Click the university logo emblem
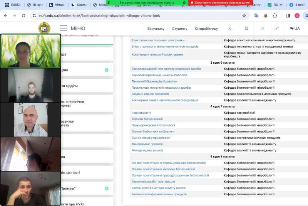This screenshot has width=308, height=206. click(44, 28)
